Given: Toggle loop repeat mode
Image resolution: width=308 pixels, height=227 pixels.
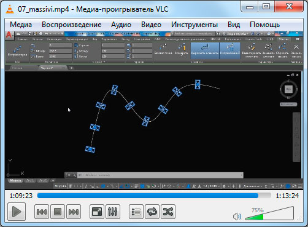Looking at the screenshot, I should [x=152, y=212].
